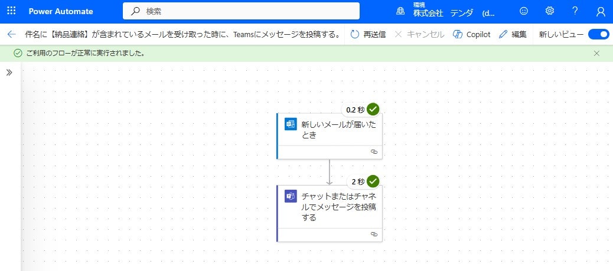Click the Teams icon on action card

[x=291, y=196]
